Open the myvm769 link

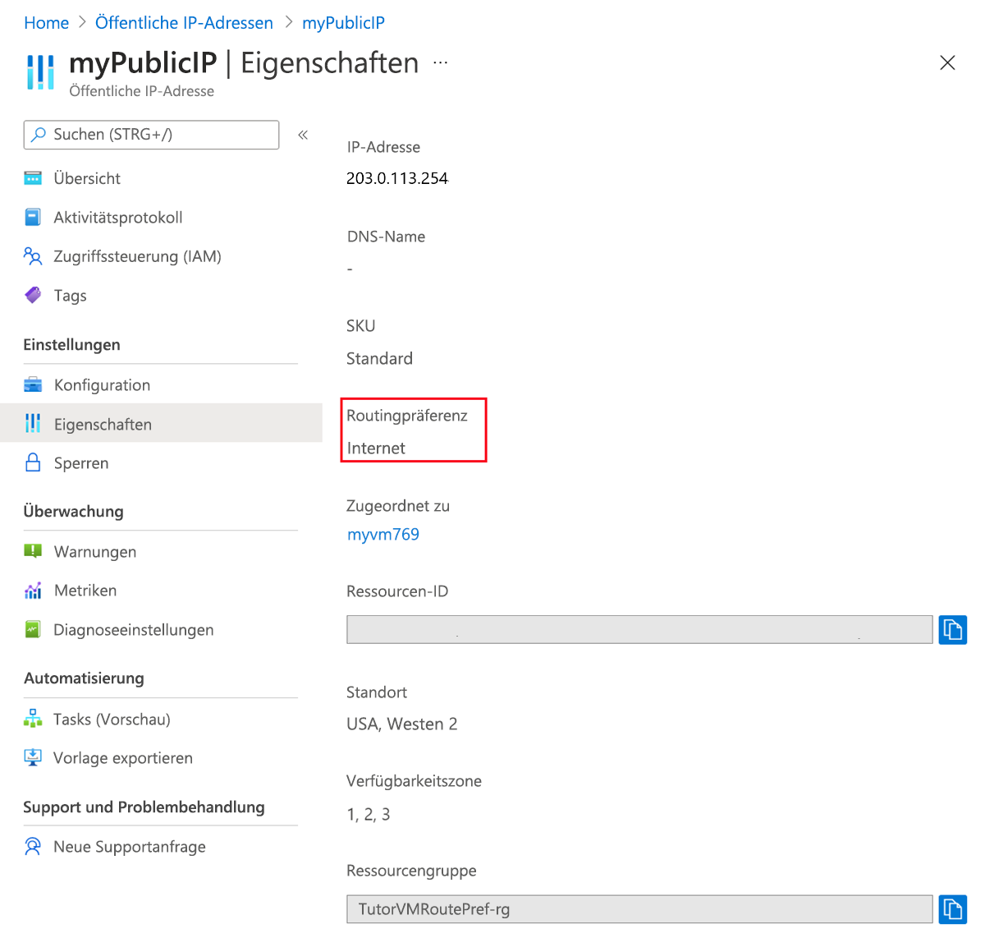383,534
